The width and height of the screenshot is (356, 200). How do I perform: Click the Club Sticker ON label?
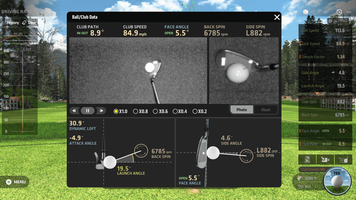click(313, 169)
